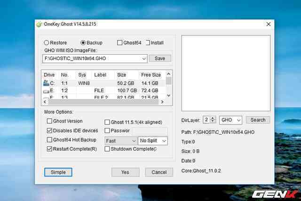Click the Save button
The width and height of the screenshot is (301, 201).
pyautogui.click(x=160, y=58)
